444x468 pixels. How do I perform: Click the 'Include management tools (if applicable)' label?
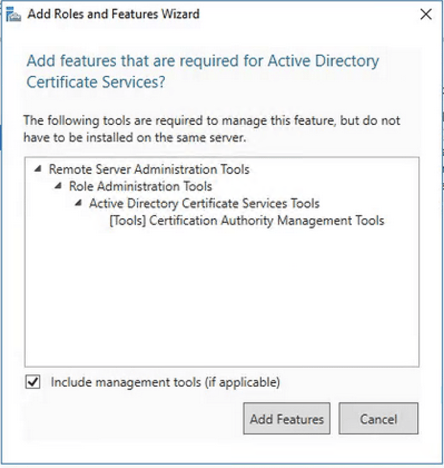click(x=165, y=382)
